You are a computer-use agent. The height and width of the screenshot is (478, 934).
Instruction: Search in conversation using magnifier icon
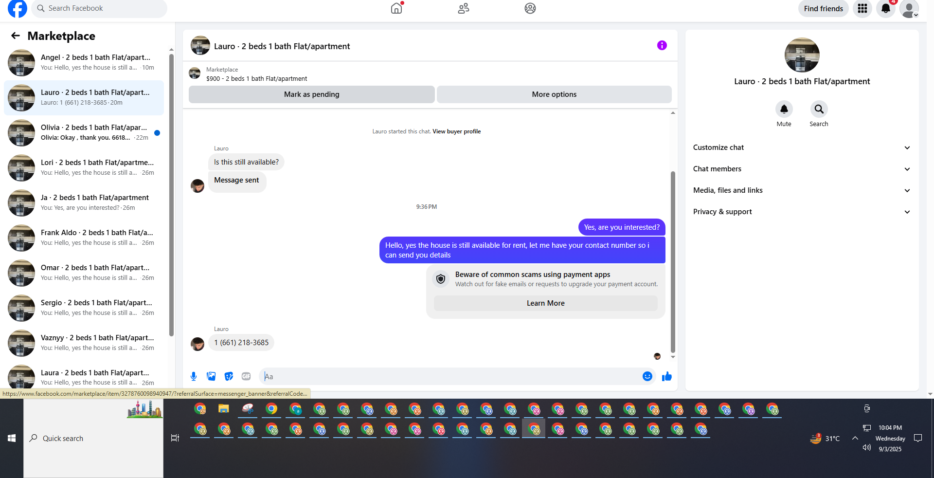click(819, 109)
